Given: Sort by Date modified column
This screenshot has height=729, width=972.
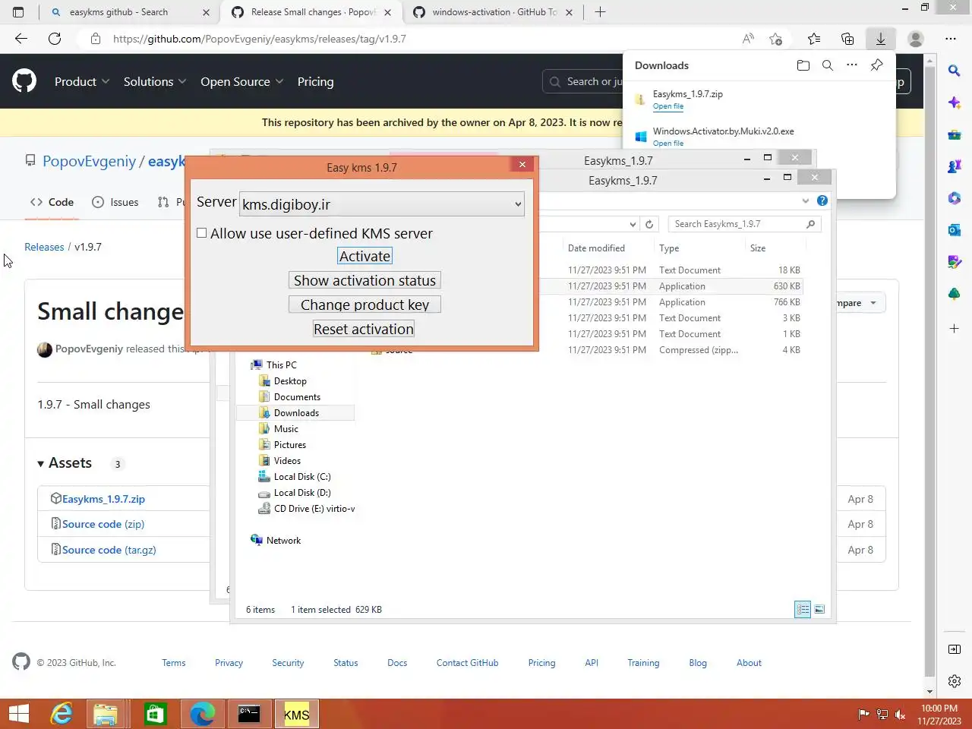Looking at the screenshot, I should [596, 248].
